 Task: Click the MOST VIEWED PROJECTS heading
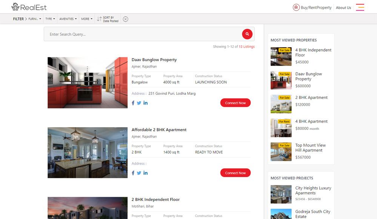(x=292, y=178)
